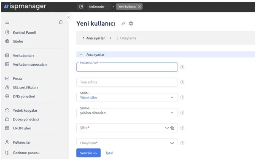
Task: Click the Sonraki >> button
Action: point(88,153)
